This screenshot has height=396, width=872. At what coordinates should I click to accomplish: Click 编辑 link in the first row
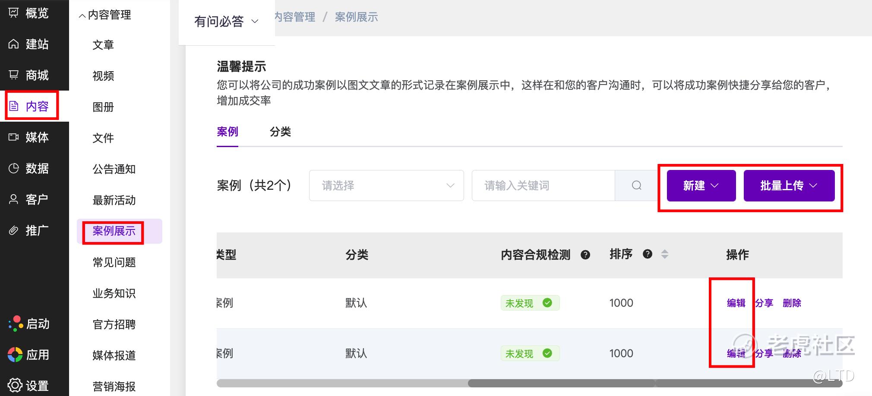736,303
